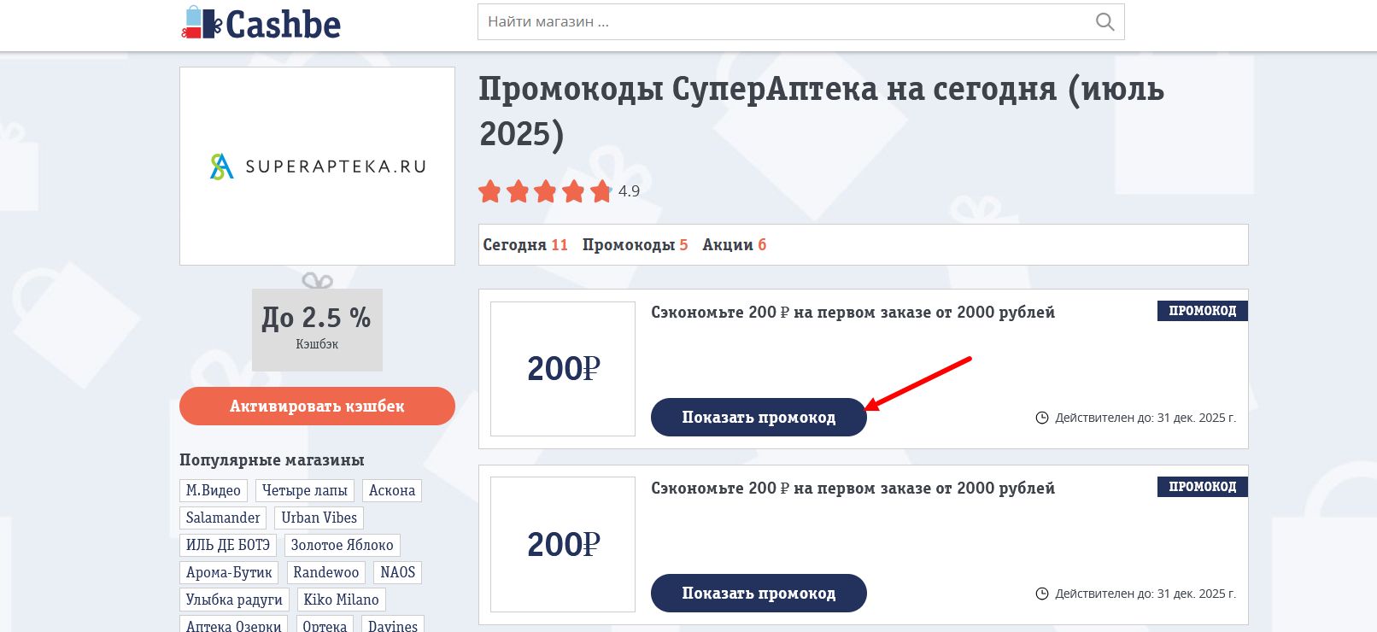Click the search magnifier icon
The width and height of the screenshot is (1377, 632).
pyautogui.click(x=1105, y=22)
